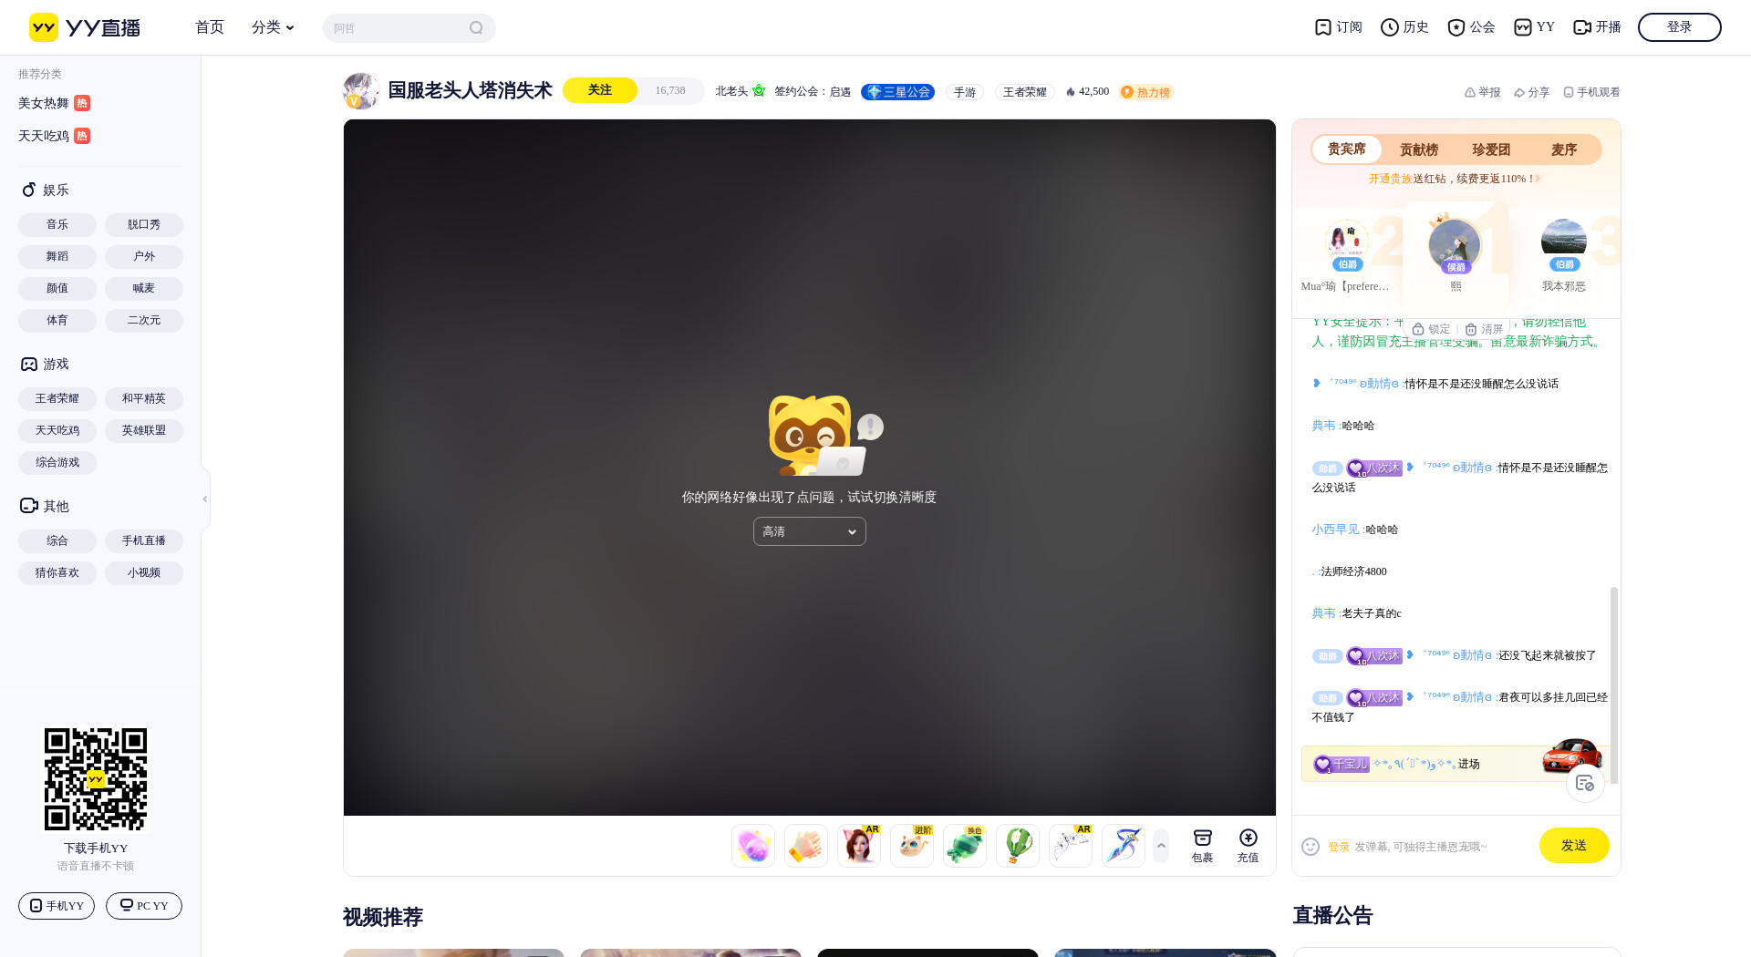
Task: Select 和平精英 game category
Action: 144,398
